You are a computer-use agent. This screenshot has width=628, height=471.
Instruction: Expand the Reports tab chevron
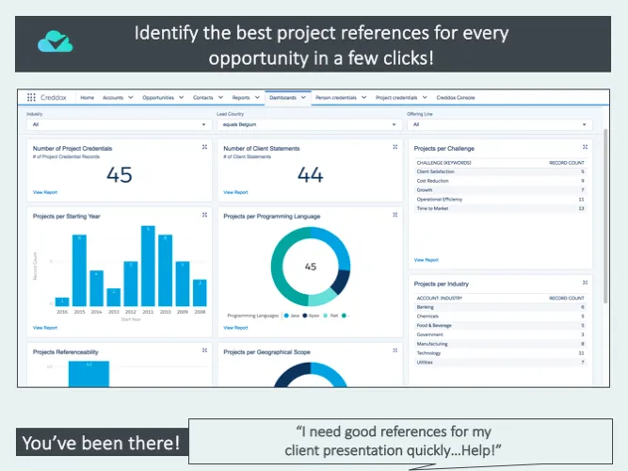257,97
